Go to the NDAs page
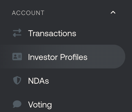Screen dimensions: 132x112 [63, 80]
